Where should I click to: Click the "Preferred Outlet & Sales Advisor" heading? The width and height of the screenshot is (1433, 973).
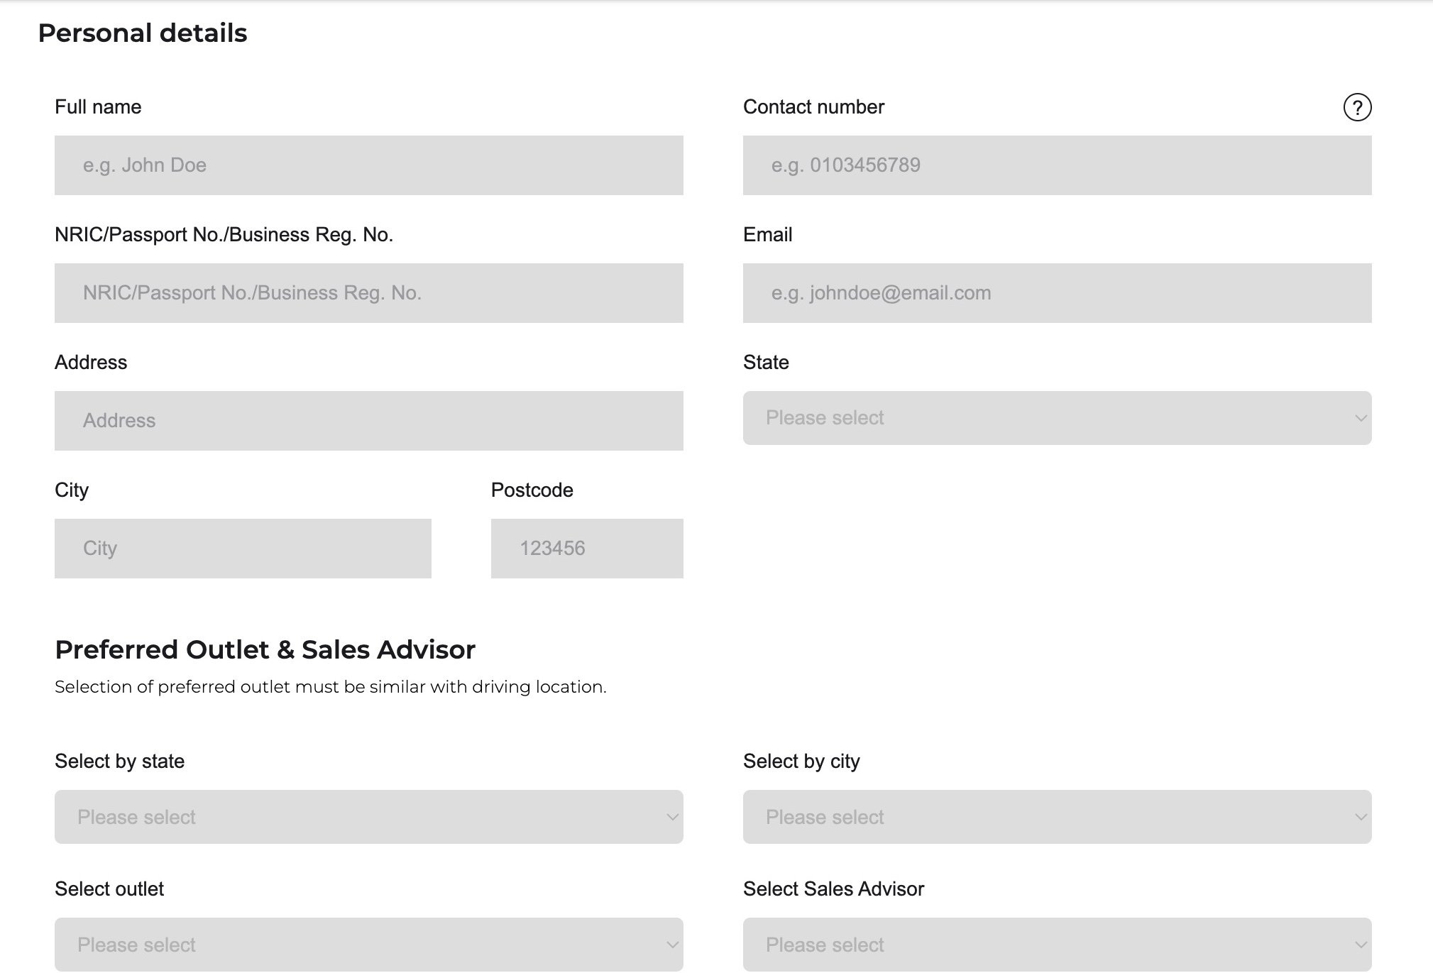pos(265,649)
